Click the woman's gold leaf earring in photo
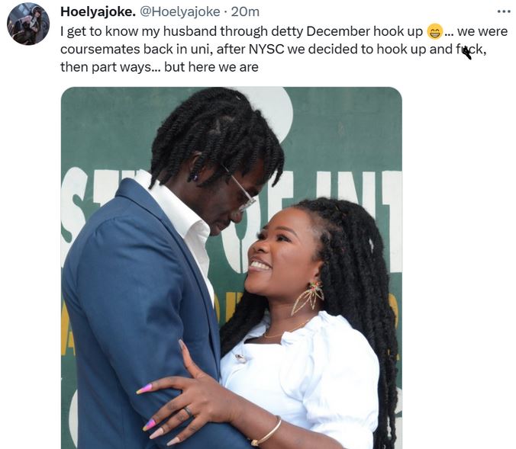This screenshot has width=516, height=449. pyautogui.click(x=308, y=298)
